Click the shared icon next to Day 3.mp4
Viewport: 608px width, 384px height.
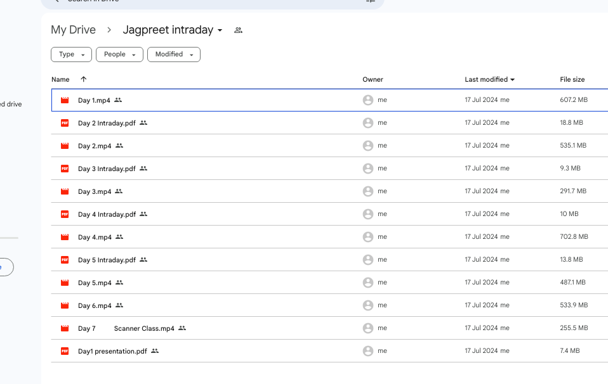point(119,191)
